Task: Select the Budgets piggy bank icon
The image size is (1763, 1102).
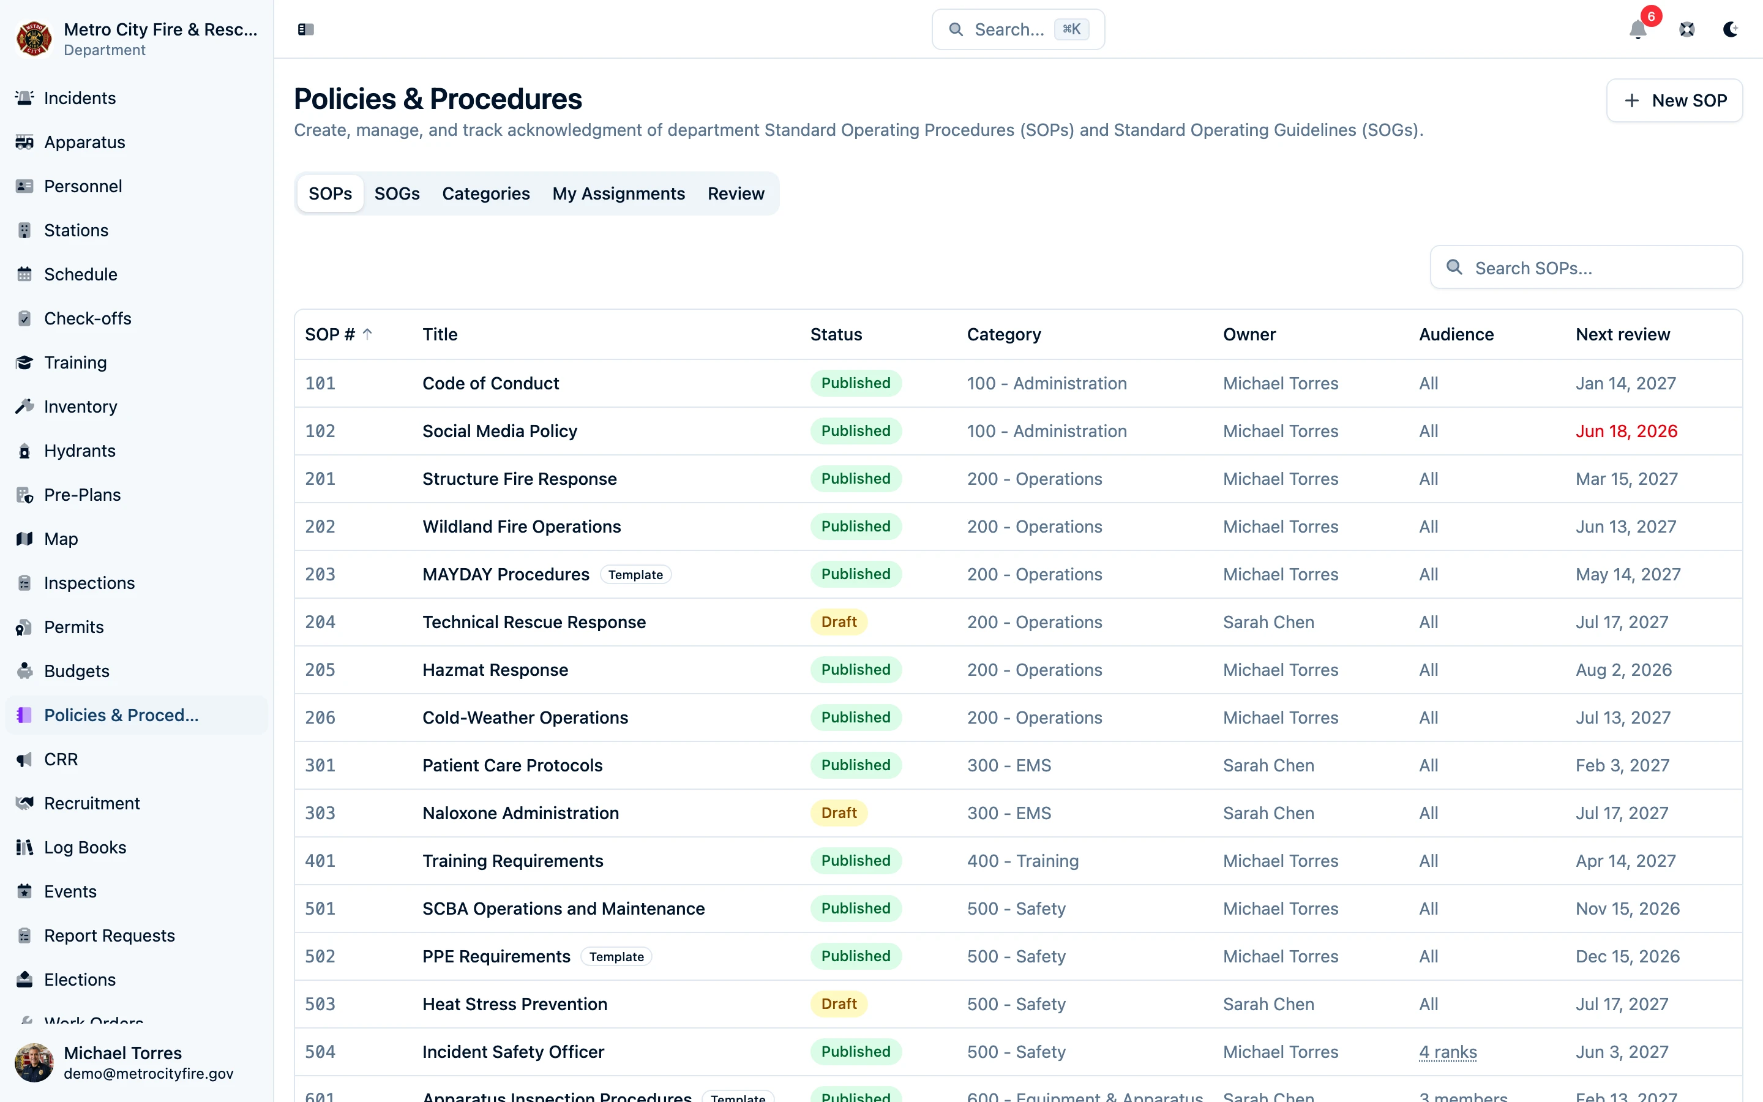Action: pyautogui.click(x=24, y=671)
